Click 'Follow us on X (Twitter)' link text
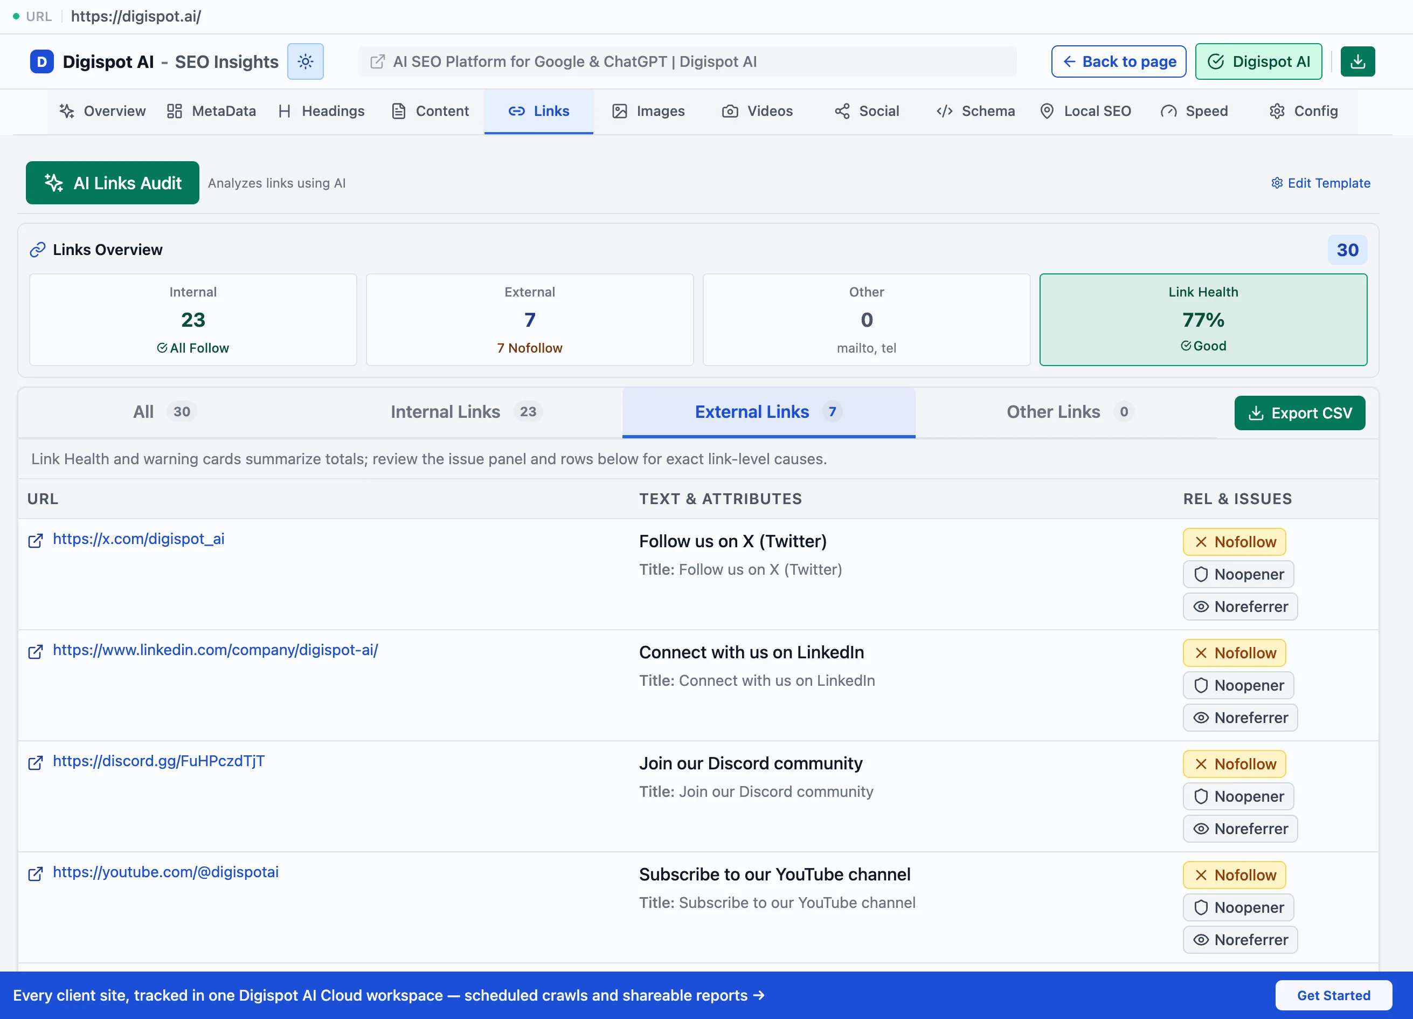 click(x=733, y=541)
